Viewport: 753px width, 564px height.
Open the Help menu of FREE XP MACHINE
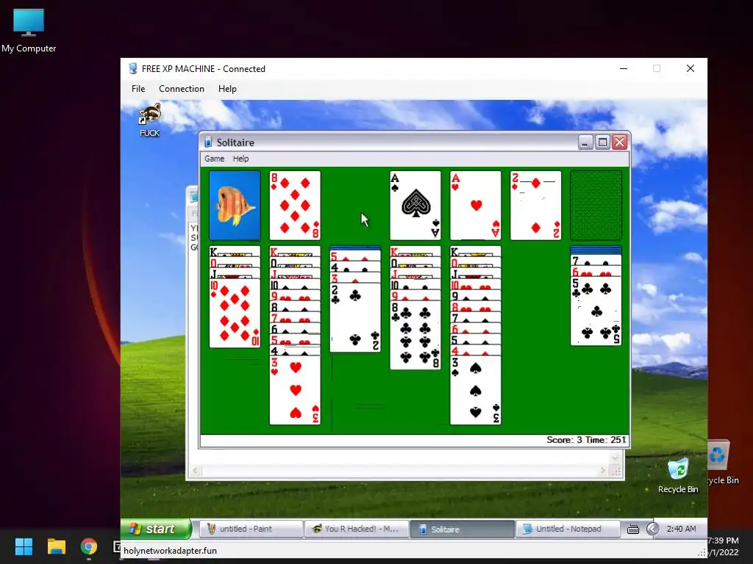(227, 89)
